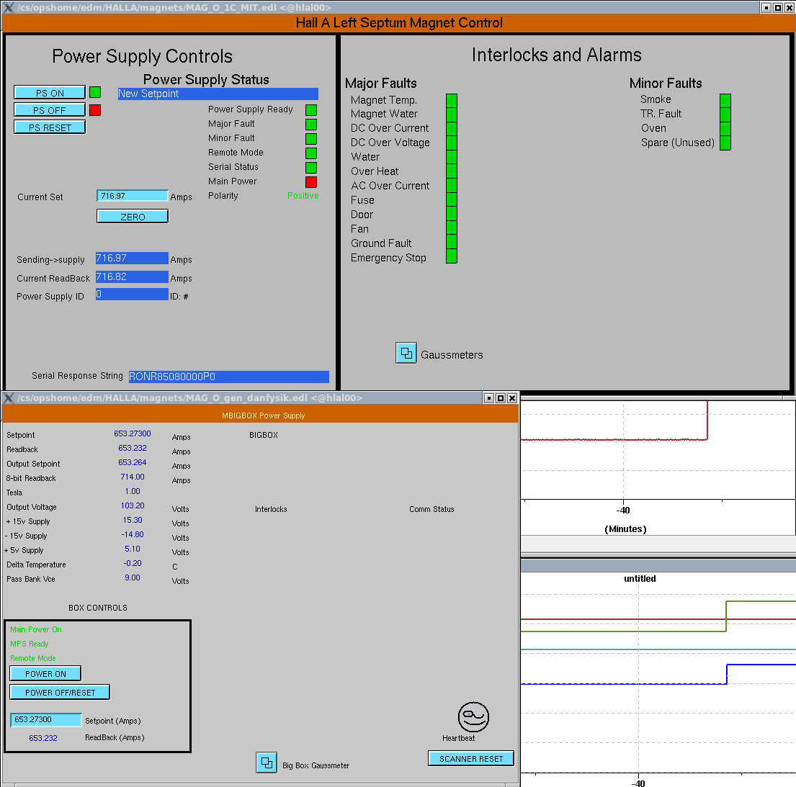
Task: Click the TR. Fault minor fault indicator
Action: (725, 114)
